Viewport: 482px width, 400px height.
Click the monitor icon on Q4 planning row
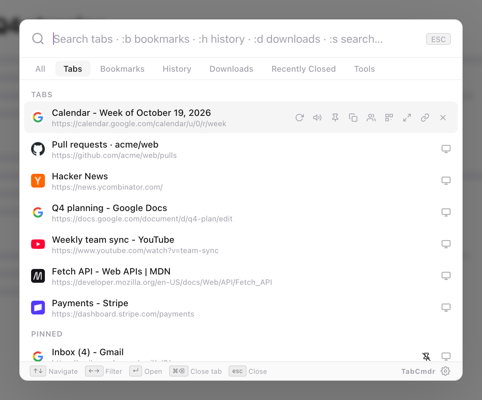(x=446, y=212)
